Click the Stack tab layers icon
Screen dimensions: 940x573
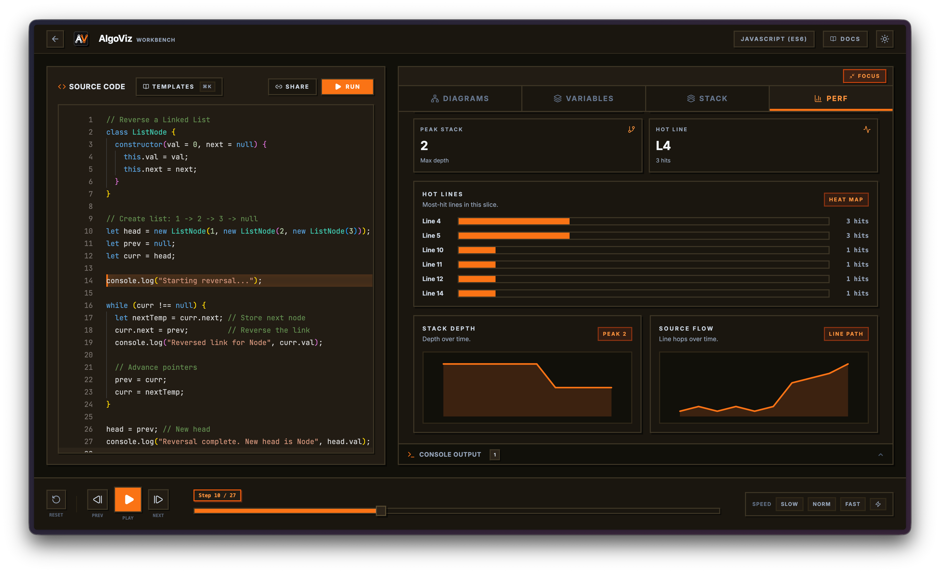[691, 99]
